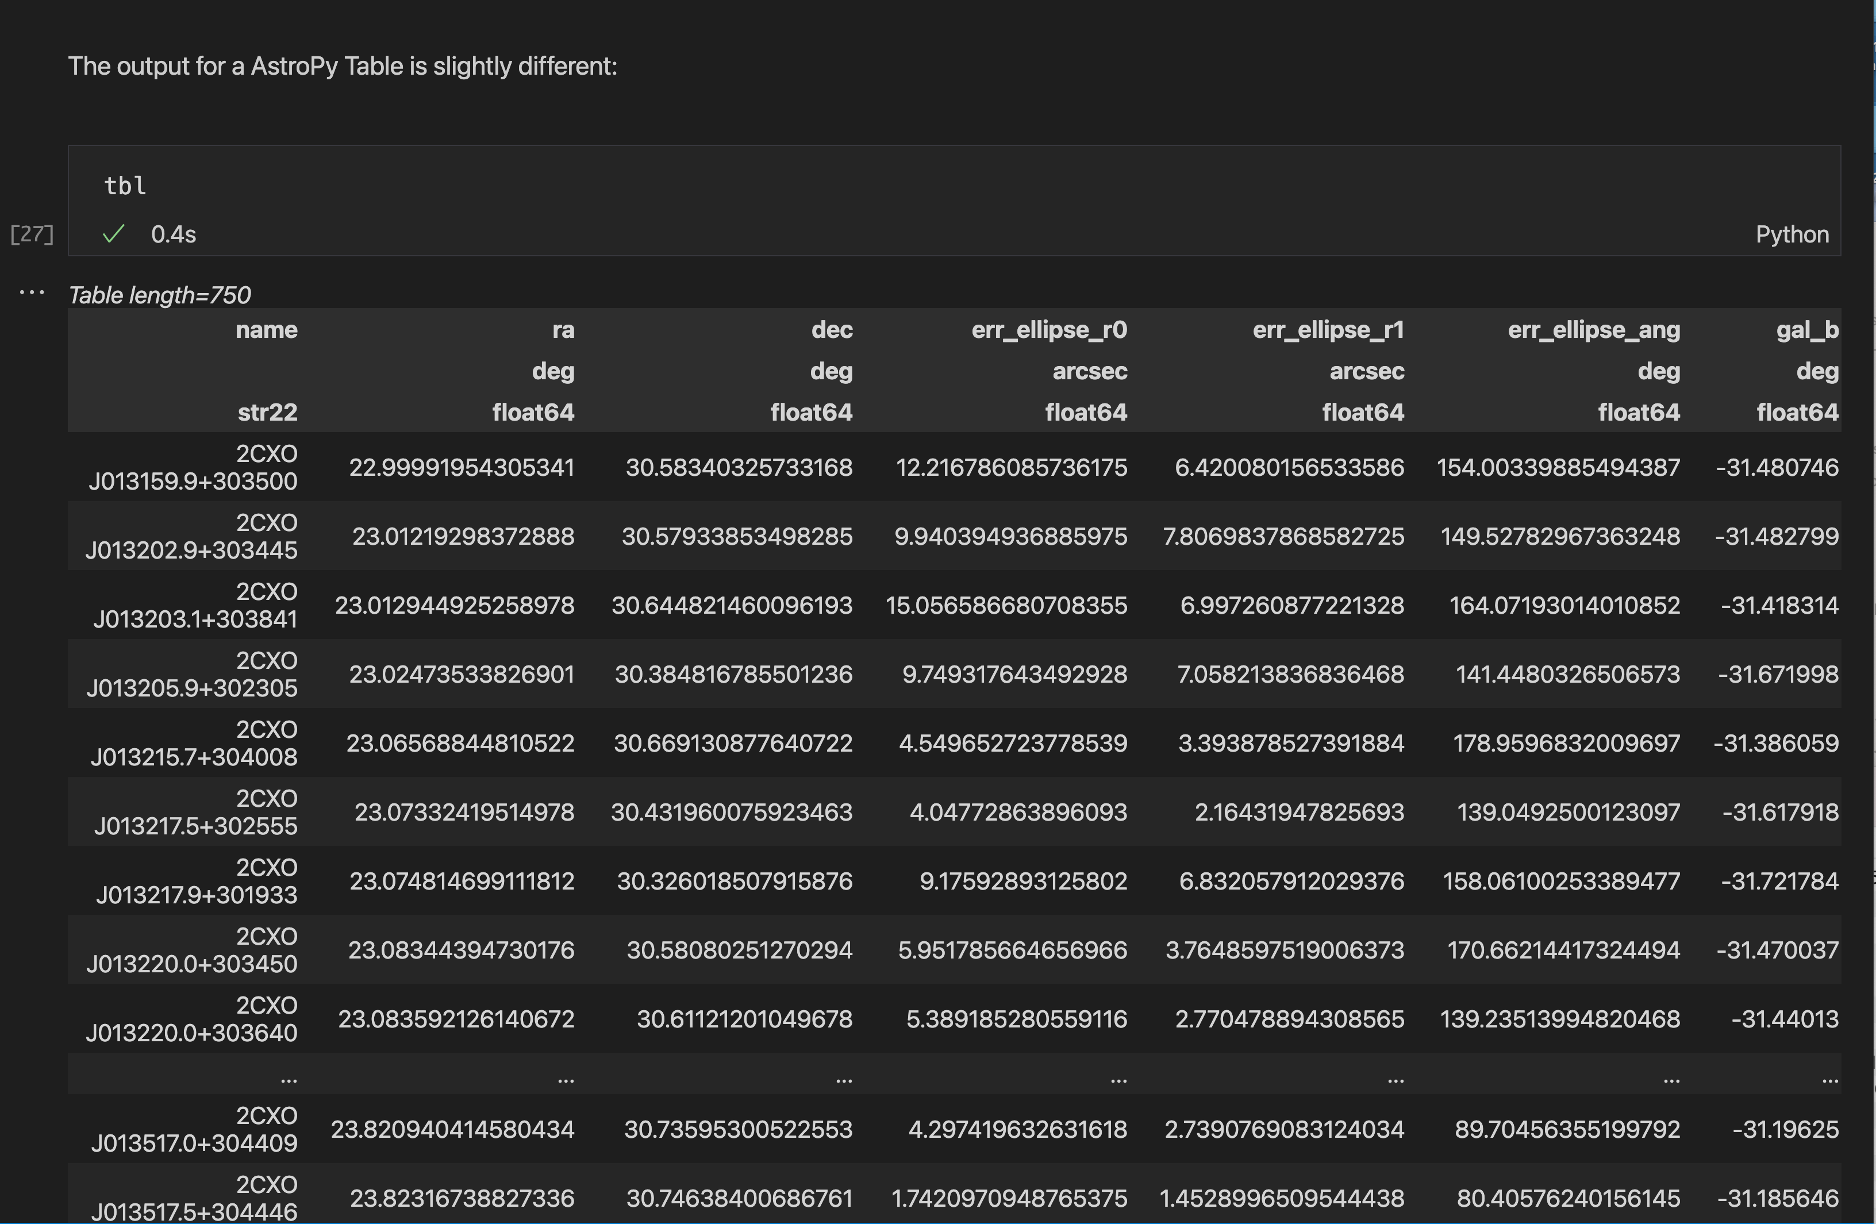
Task: Select the 2CXO J013159.9+303500 name cell
Action: [193, 467]
